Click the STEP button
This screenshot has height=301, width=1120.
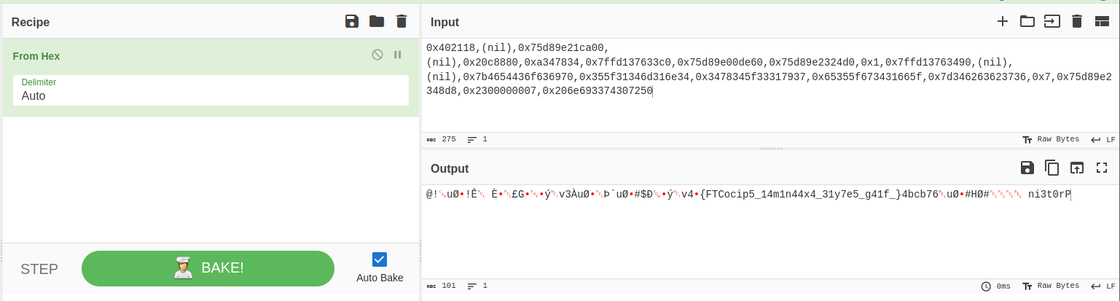pos(39,269)
